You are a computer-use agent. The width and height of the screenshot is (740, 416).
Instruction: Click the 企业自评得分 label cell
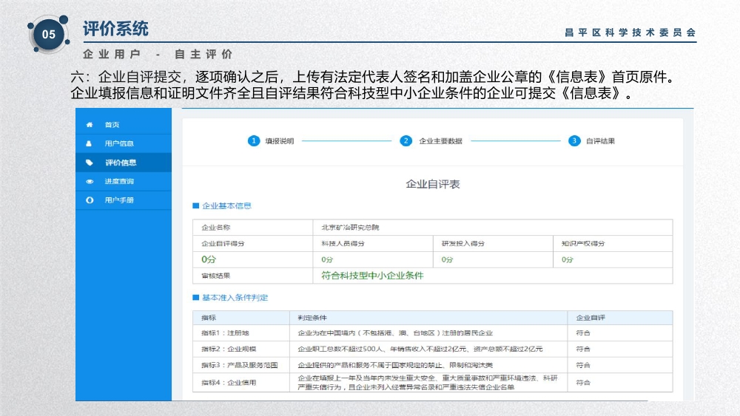253,244
